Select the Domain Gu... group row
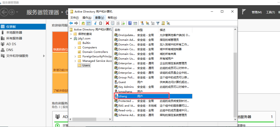The image size is (280, 127). [153, 54]
